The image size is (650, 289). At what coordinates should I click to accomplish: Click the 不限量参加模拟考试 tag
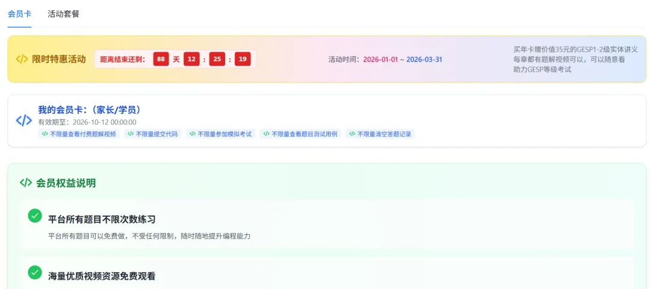pyautogui.click(x=220, y=134)
